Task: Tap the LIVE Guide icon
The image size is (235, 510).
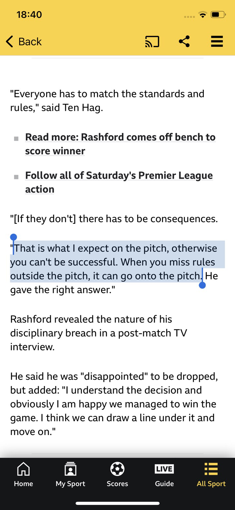Action: [x=164, y=469]
